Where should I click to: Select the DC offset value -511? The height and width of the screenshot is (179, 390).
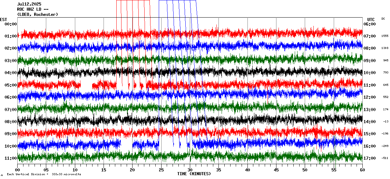click(x=384, y=158)
